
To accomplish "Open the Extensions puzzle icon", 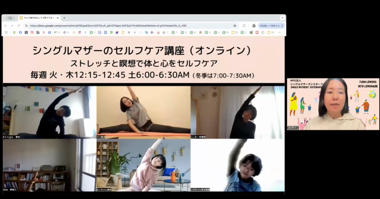I will [x=244, y=26].
